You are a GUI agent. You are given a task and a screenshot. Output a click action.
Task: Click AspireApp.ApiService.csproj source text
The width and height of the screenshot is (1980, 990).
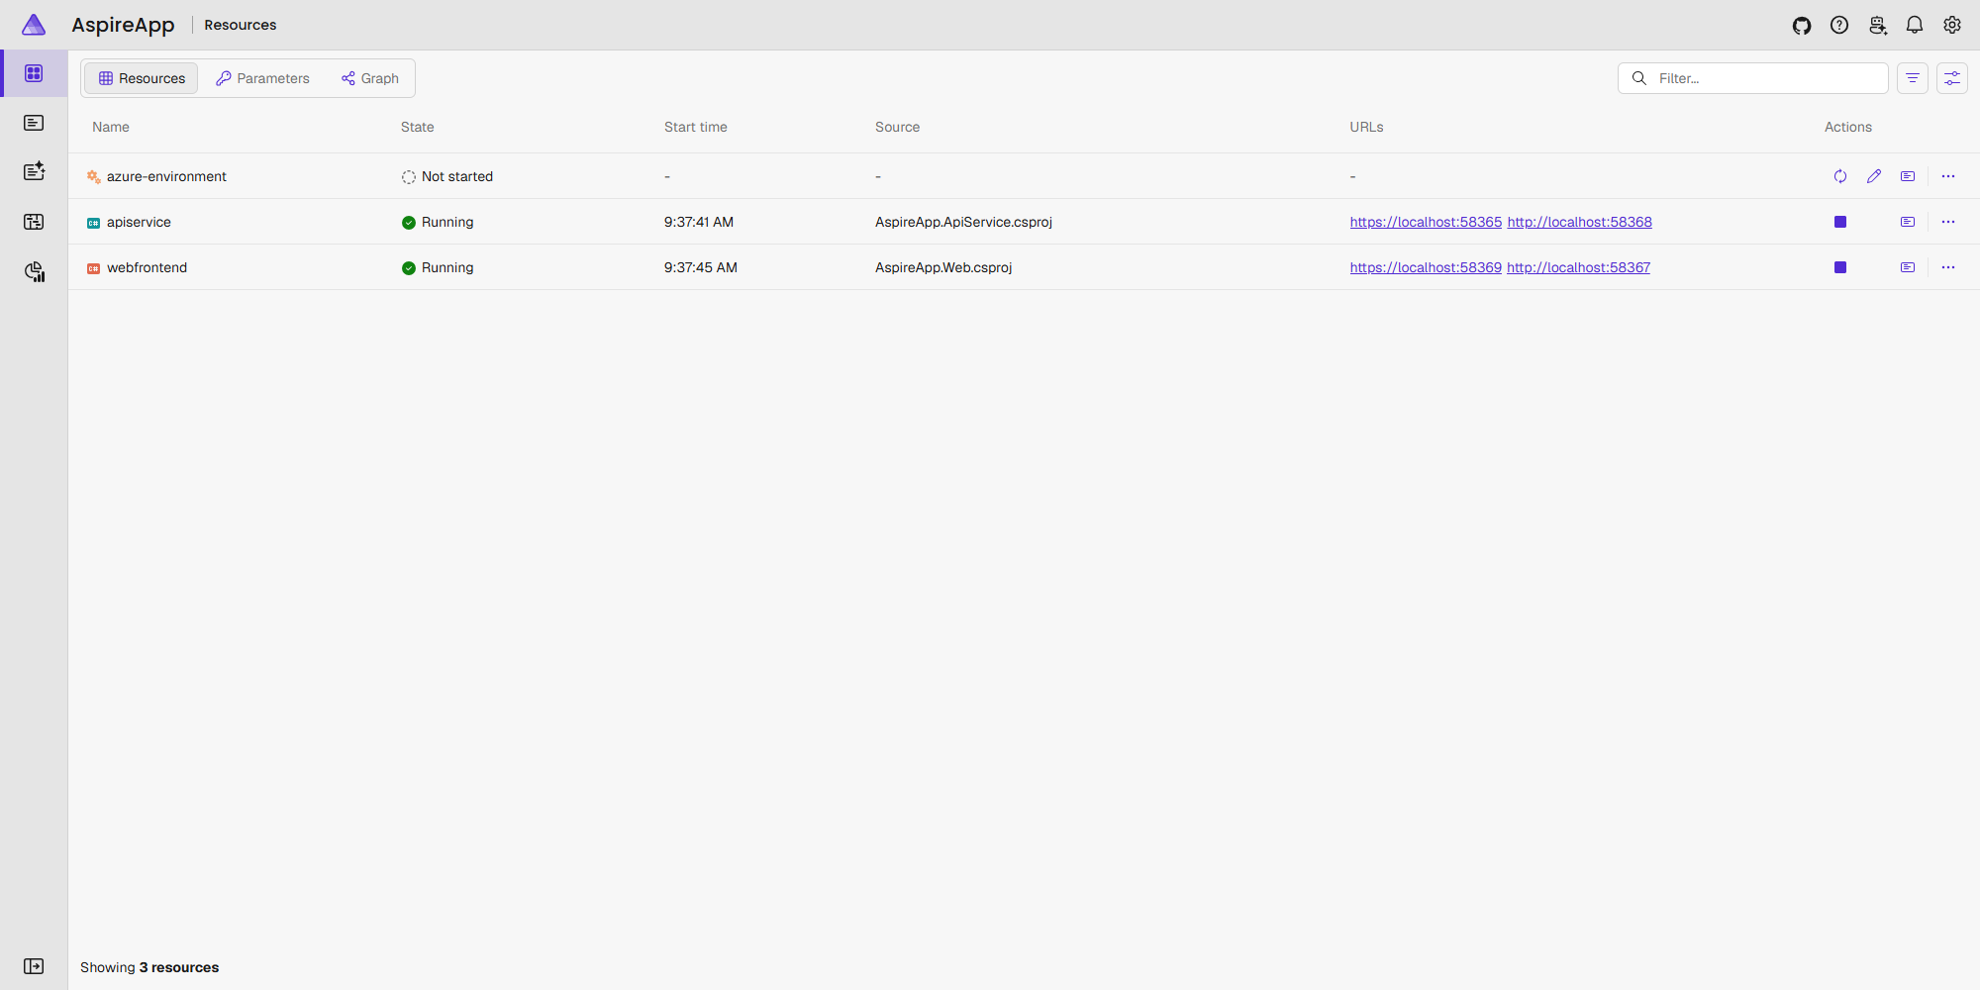click(963, 222)
